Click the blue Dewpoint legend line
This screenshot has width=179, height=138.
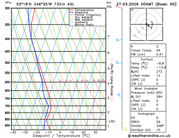(x=72, y=12)
